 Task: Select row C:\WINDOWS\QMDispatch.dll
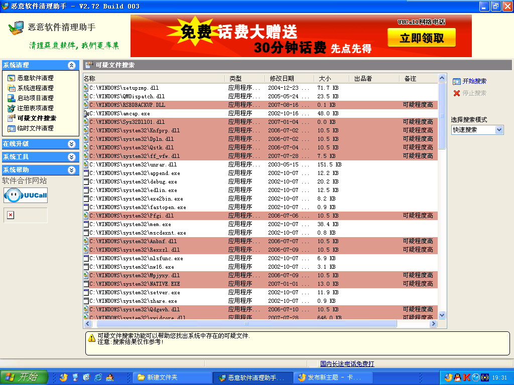(261, 96)
